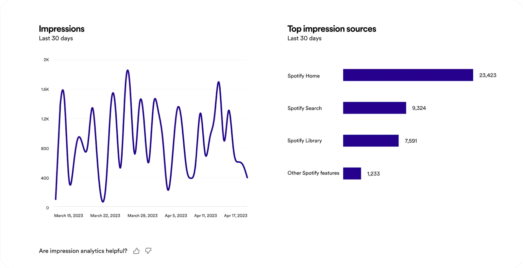Click the 1,233 value

click(373, 174)
